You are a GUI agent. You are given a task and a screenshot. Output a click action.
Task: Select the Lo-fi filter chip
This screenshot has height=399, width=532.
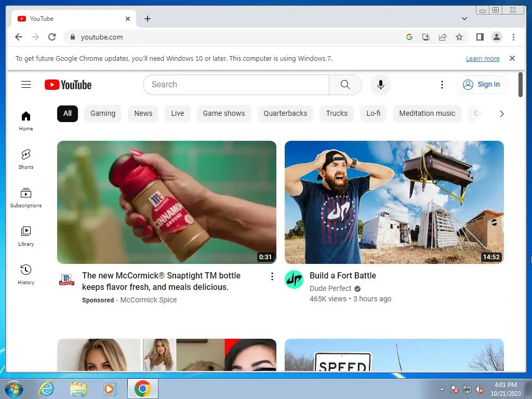tap(373, 113)
